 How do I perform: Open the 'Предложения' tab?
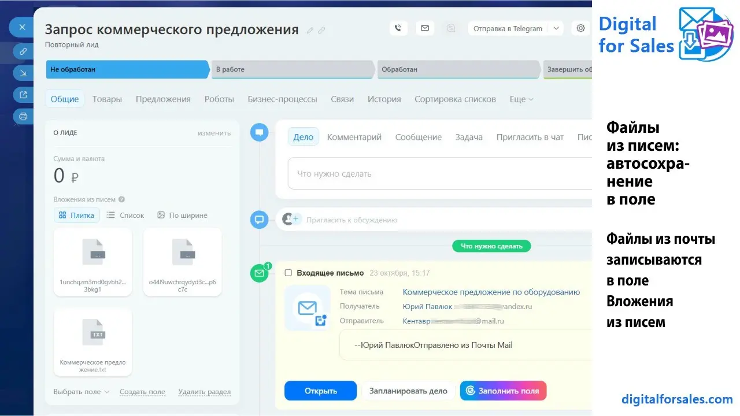click(163, 99)
